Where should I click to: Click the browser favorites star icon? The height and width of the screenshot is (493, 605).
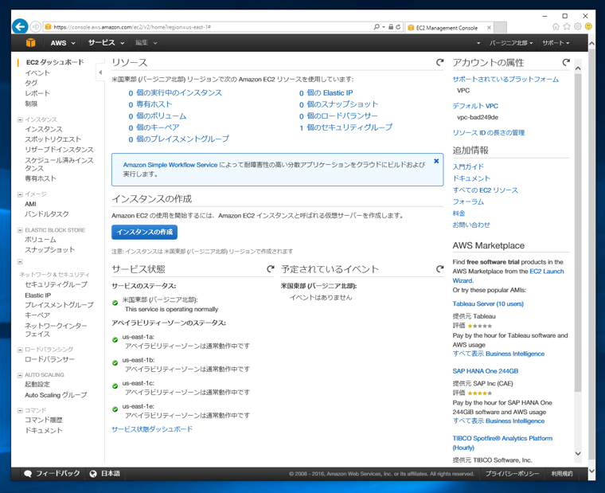[567, 26]
